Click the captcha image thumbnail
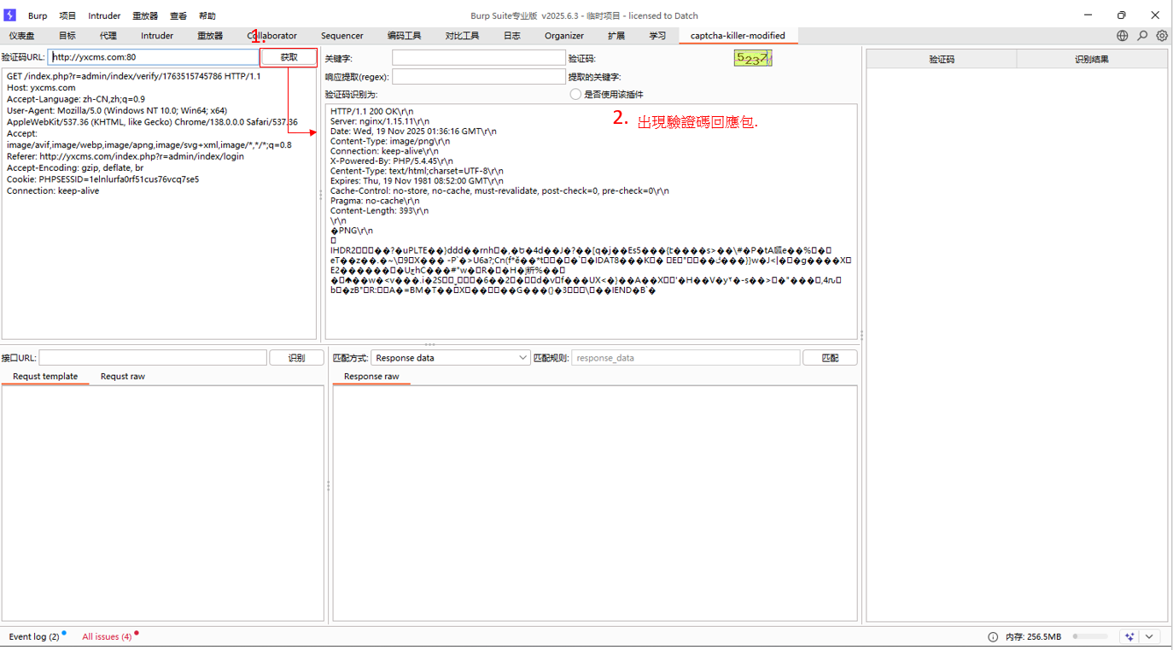Image resolution: width=1173 pixels, height=650 pixels. [x=753, y=58]
